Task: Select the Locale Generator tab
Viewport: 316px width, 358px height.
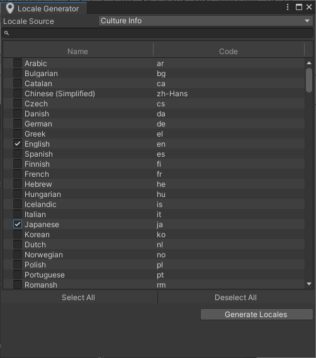Action: tap(43, 8)
